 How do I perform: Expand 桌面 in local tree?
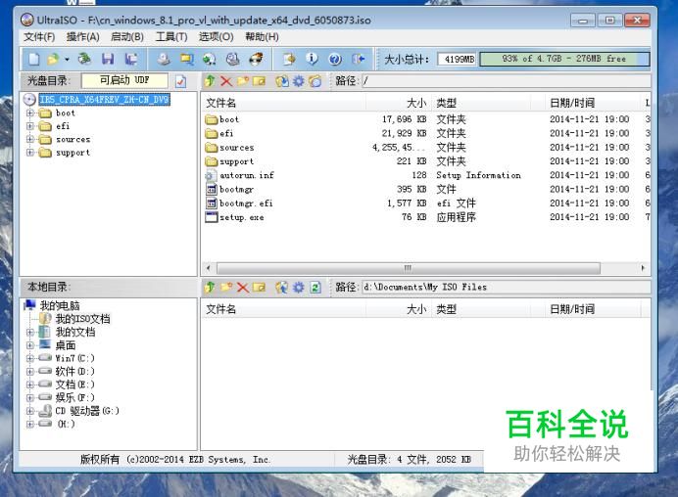[x=29, y=345]
